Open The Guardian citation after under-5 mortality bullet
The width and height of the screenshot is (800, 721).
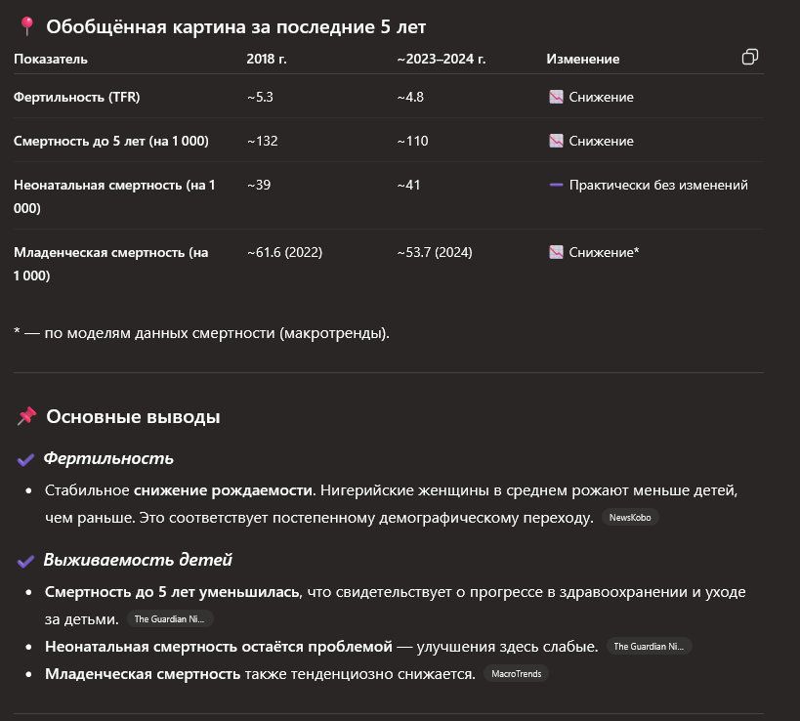click(x=170, y=619)
